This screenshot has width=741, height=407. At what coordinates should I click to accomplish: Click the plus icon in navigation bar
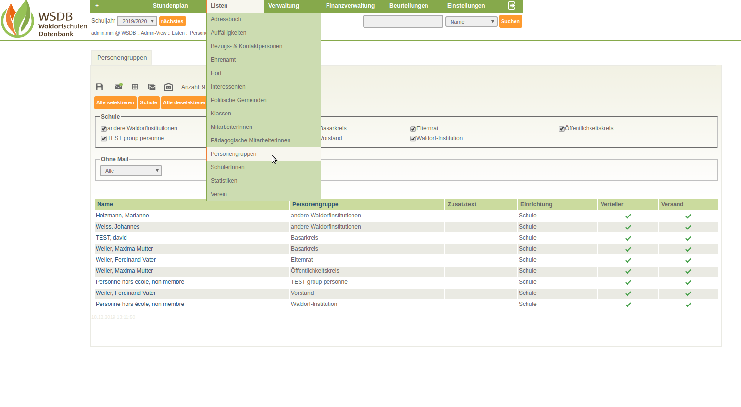(x=97, y=6)
